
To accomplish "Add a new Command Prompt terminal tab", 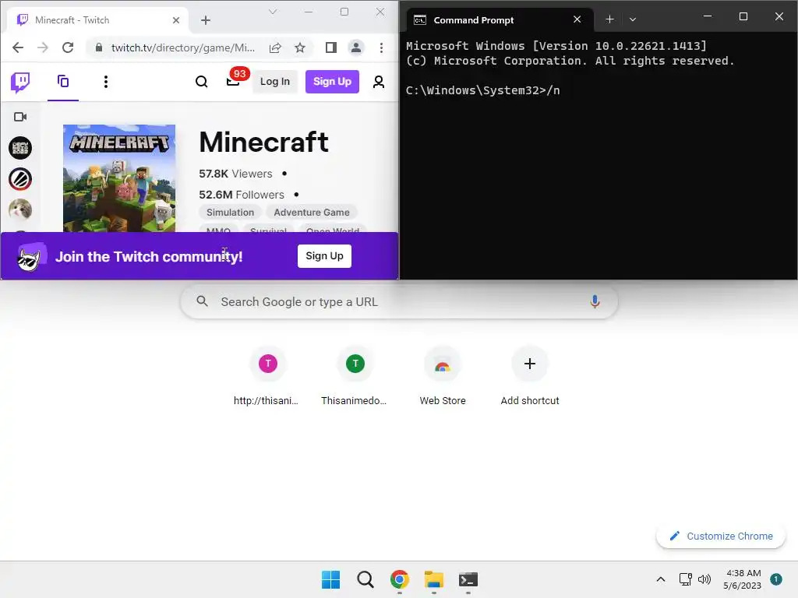I will pyautogui.click(x=609, y=19).
